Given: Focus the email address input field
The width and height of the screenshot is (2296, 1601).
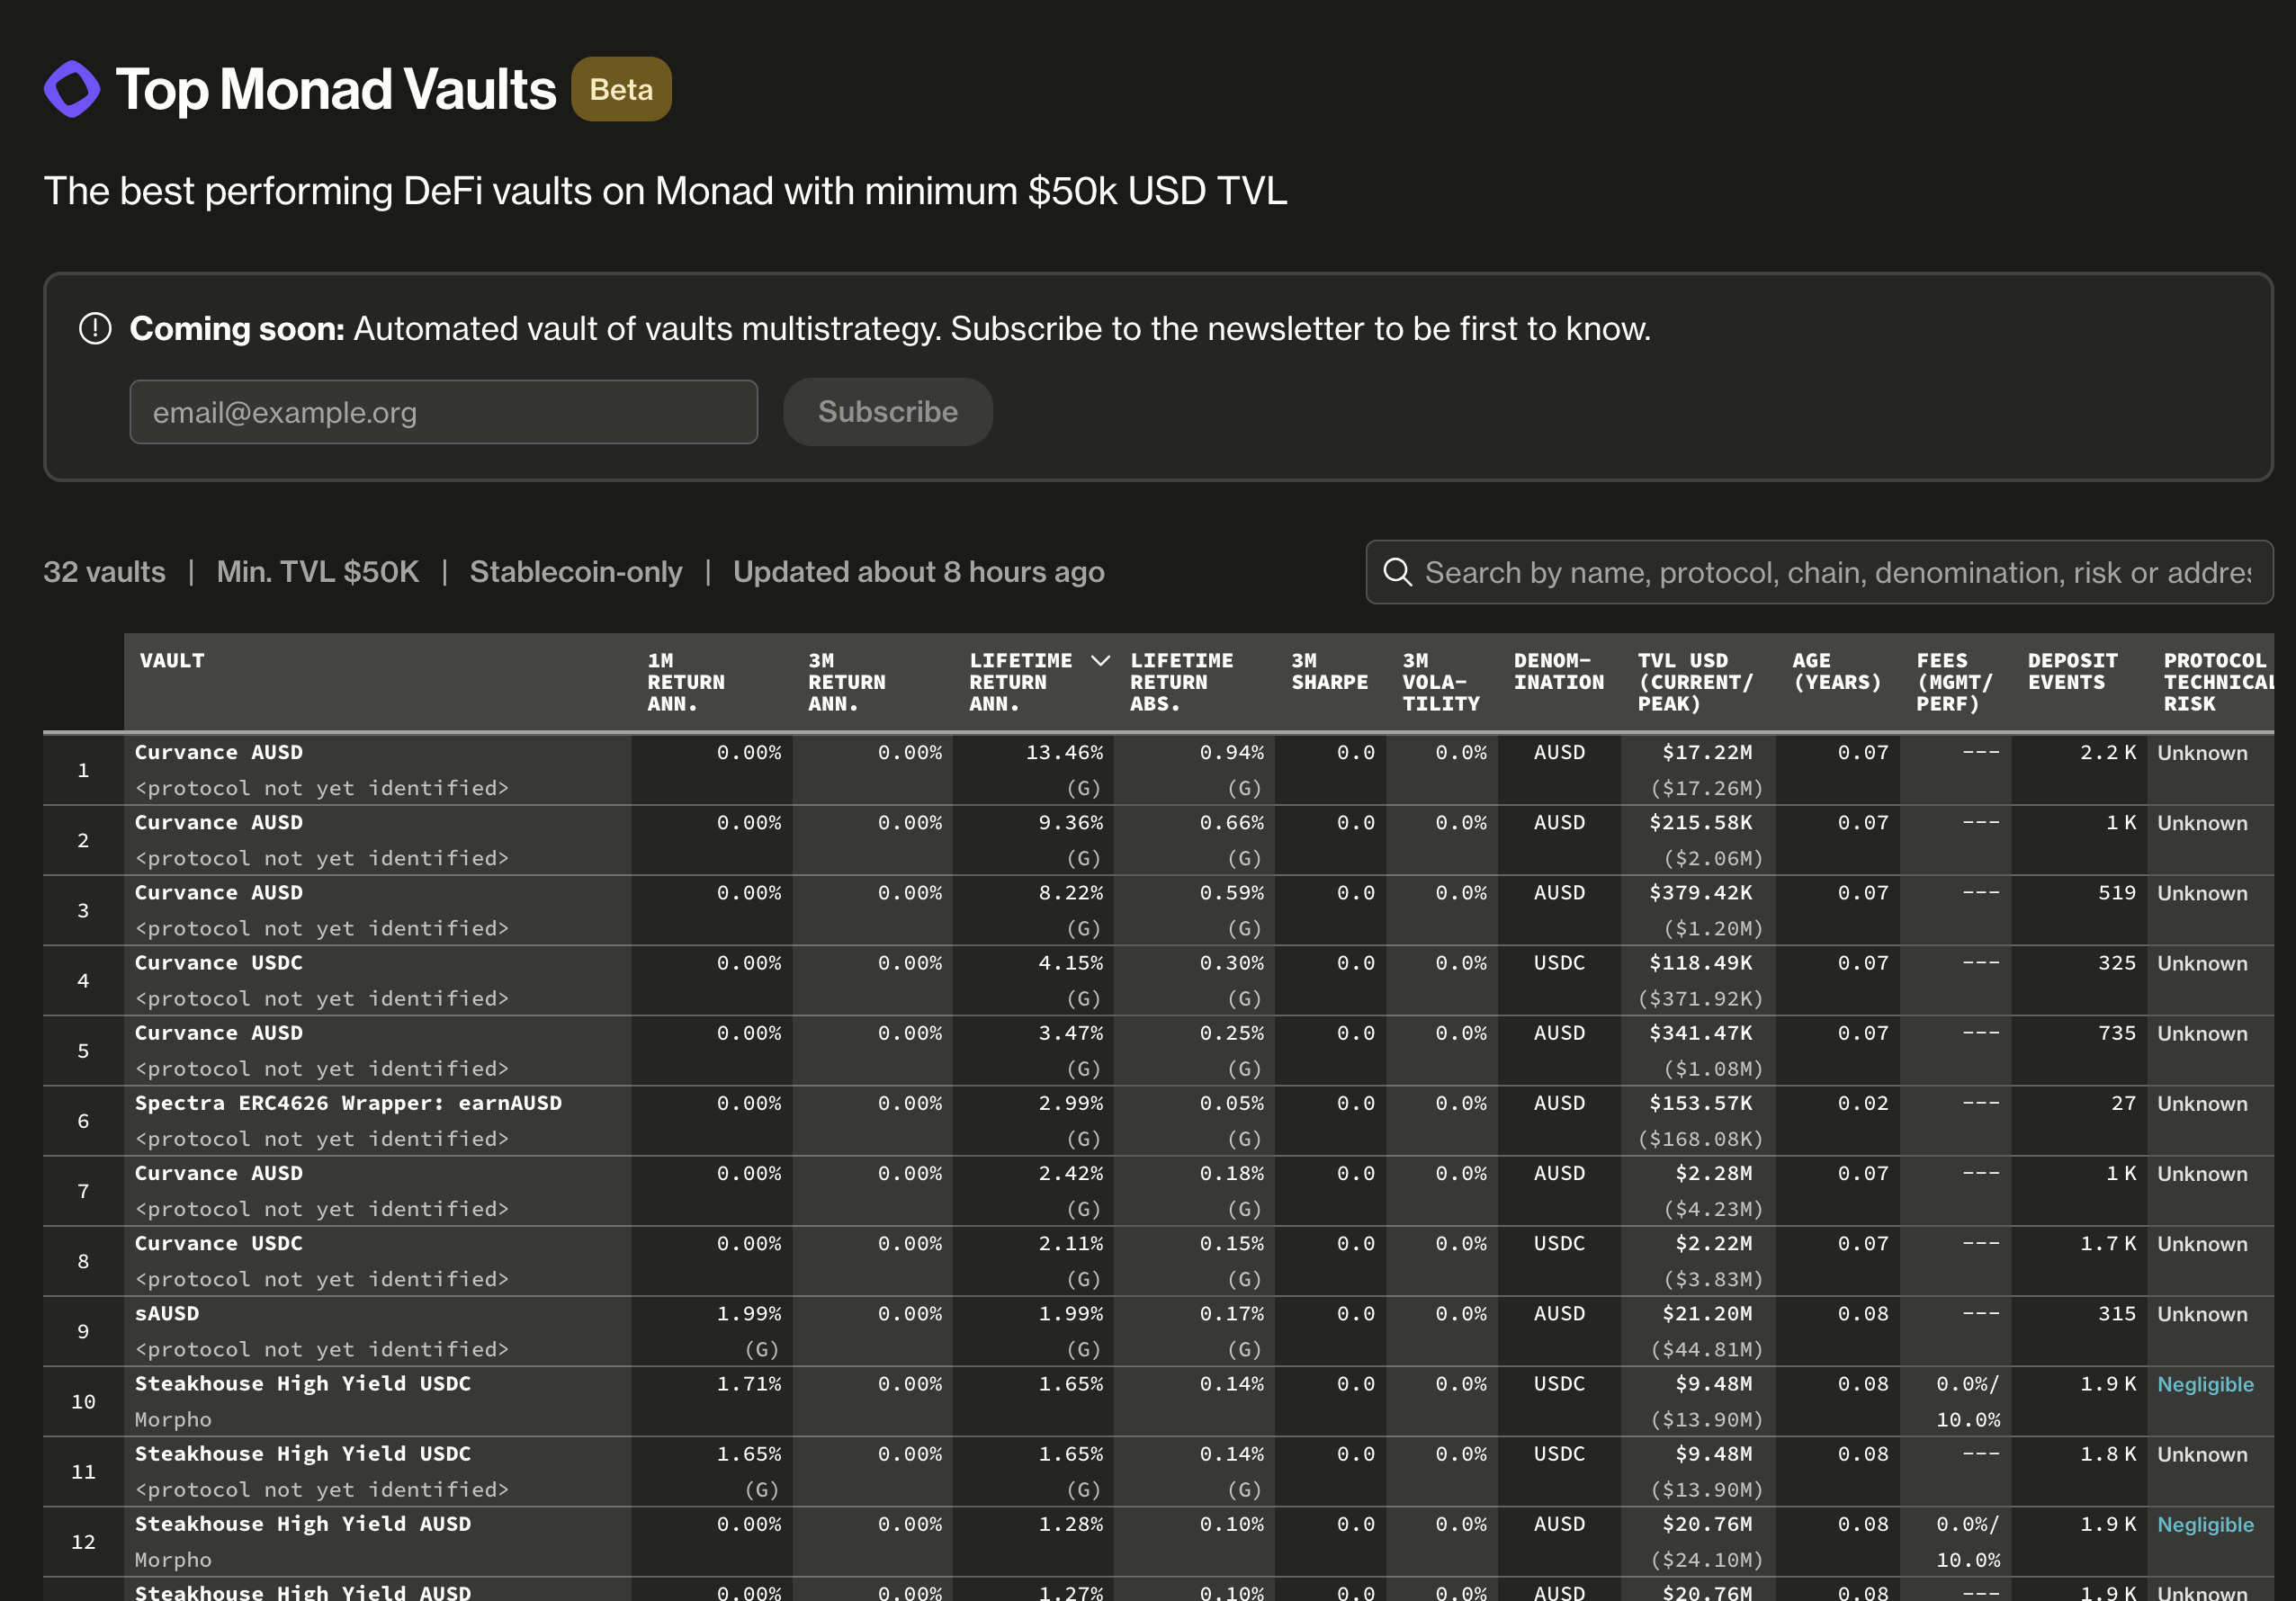Looking at the screenshot, I should pos(443,412).
